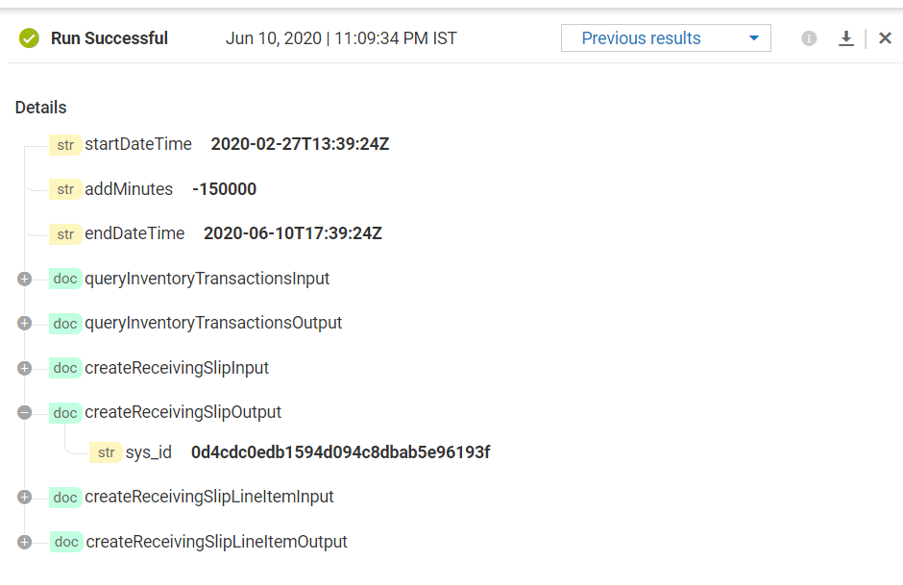
Task: Expand queryInventoryTransactionsInput node
Action: [25, 280]
